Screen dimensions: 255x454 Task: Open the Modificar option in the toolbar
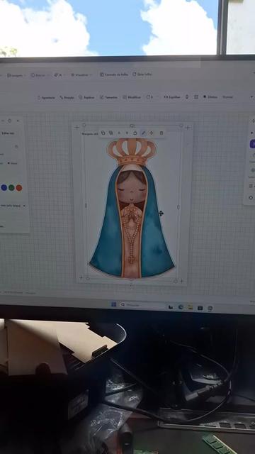132,97
